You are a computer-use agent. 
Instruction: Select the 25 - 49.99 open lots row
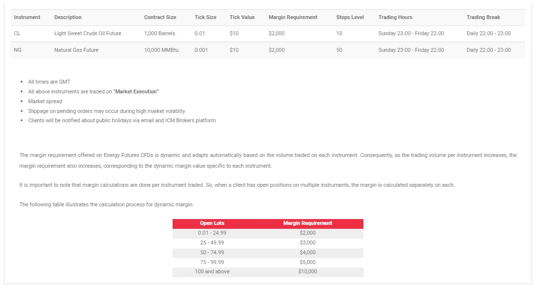click(212, 243)
